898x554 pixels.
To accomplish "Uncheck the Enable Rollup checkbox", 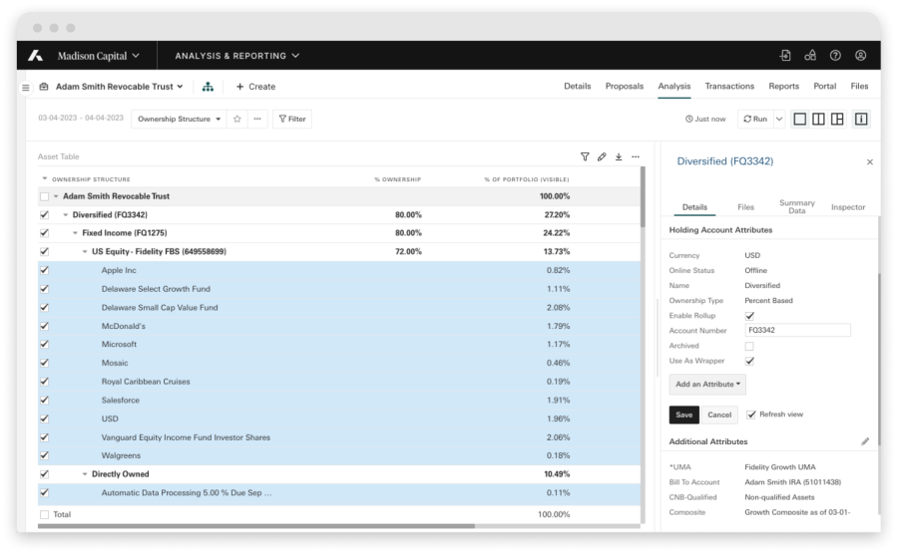I will point(749,316).
